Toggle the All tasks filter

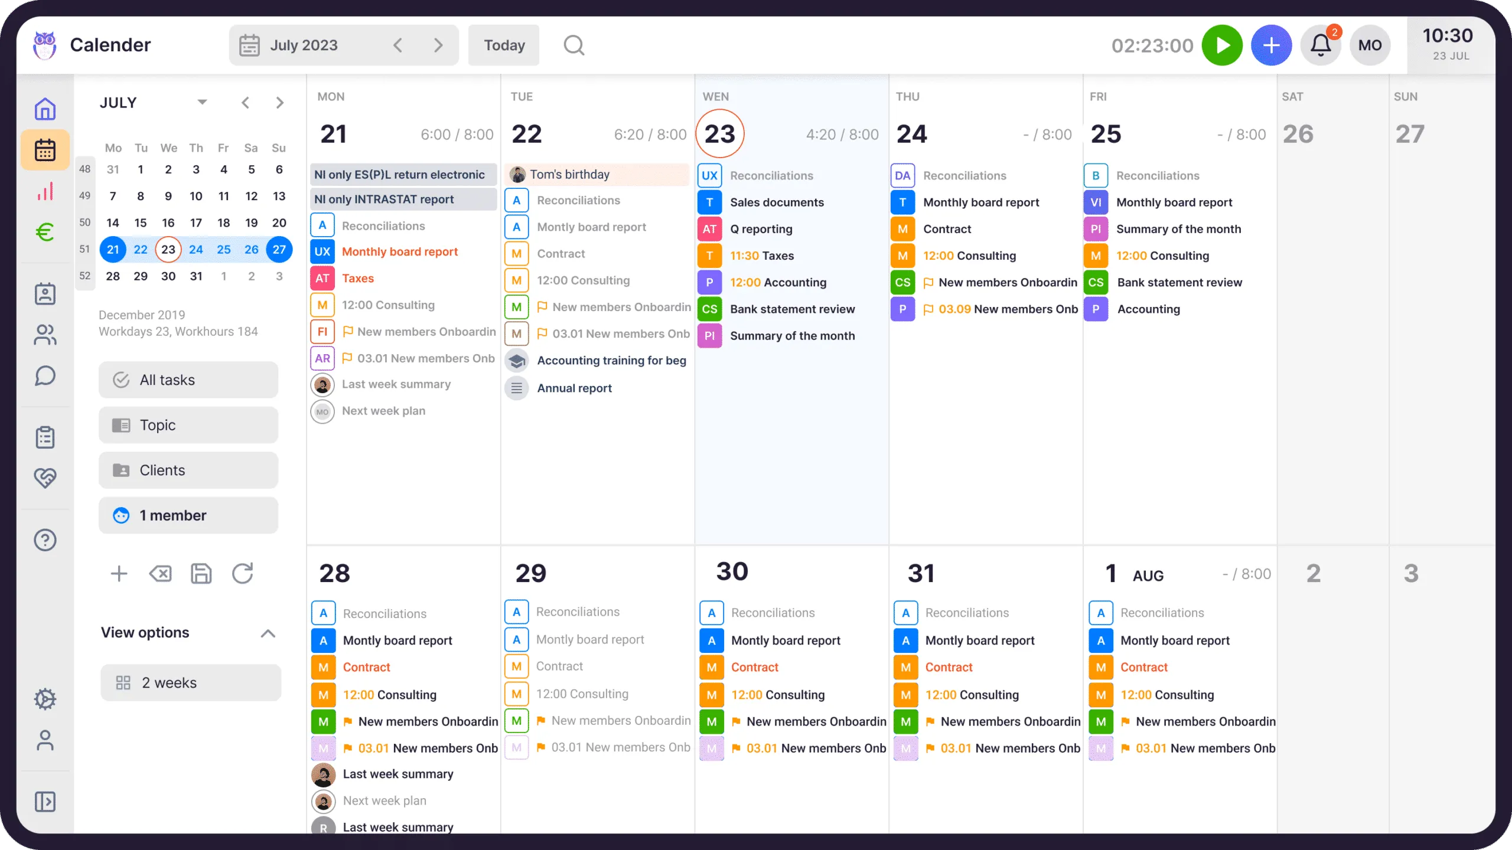coord(188,380)
